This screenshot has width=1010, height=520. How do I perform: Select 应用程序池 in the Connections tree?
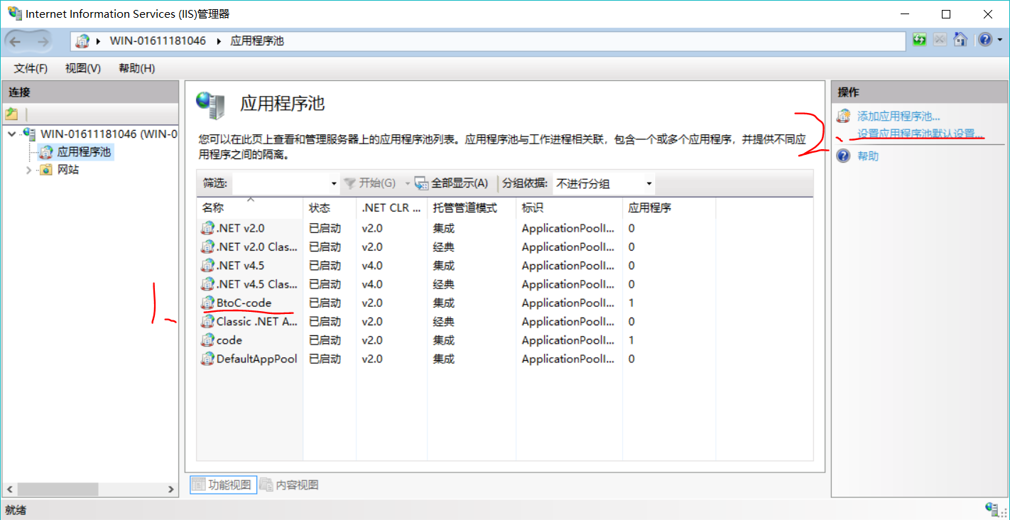click(x=84, y=151)
